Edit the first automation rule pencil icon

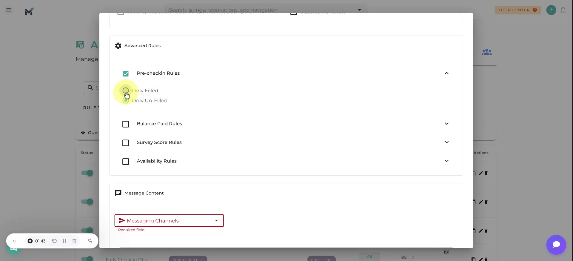click(481, 173)
